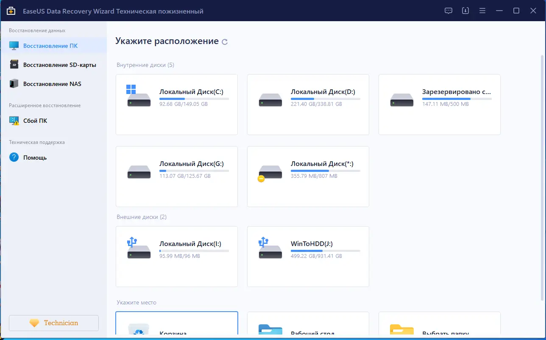Select external drive WinToHDD(J:)
Screen dimensions: 546x340
point(308,256)
